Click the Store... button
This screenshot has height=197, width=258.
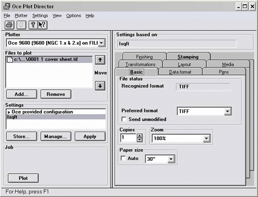point(22,136)
